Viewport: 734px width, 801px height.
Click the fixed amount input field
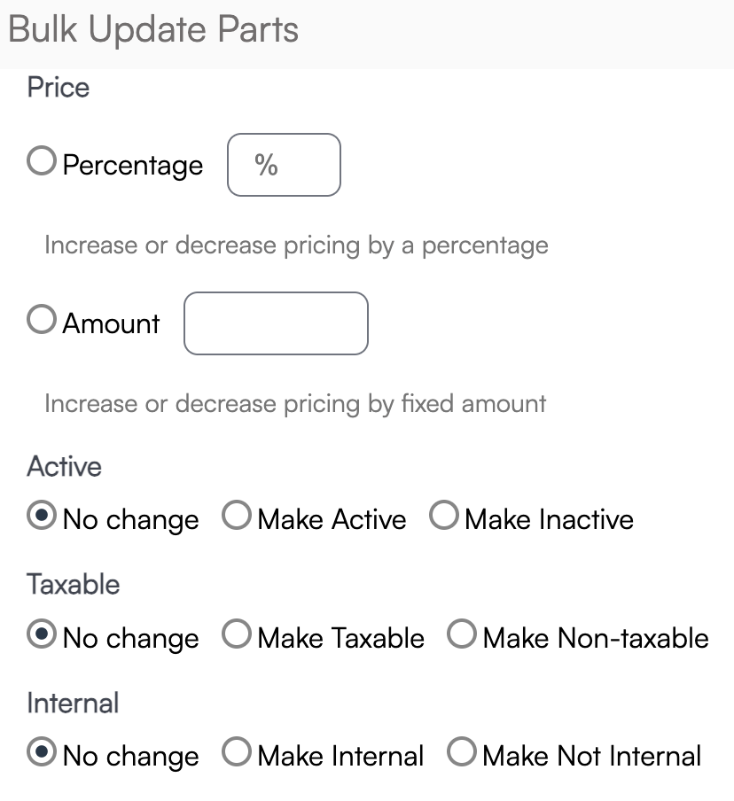point(276,323)
